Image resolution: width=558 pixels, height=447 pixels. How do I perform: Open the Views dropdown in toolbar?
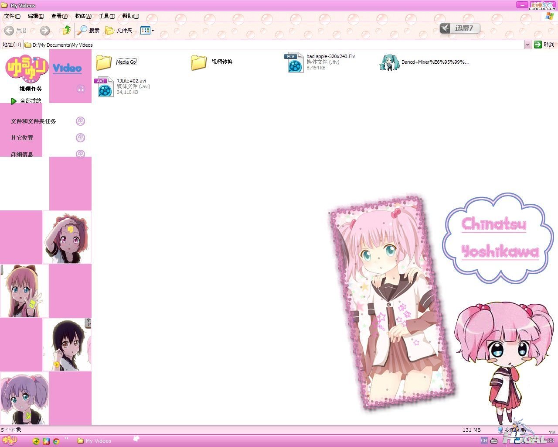(147, 31)
